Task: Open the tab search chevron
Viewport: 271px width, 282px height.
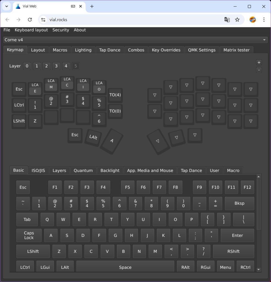Action: (x=7, y=6)
